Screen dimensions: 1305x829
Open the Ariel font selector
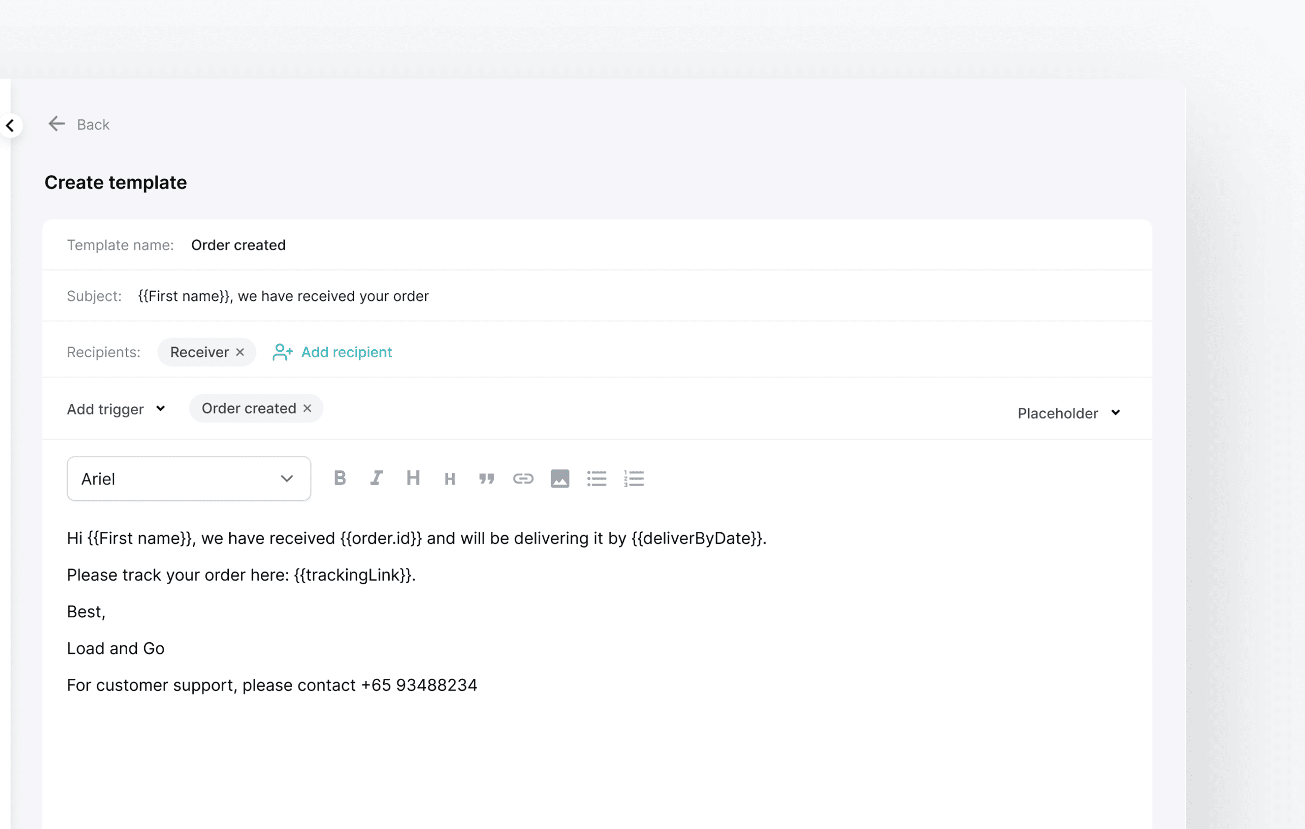click(189, 479)
